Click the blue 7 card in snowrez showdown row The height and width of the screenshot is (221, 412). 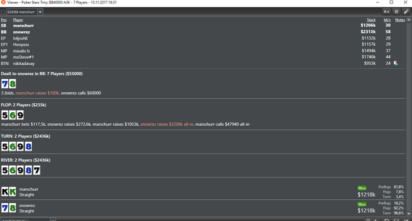pyautogui.click(x=5, y=208)
